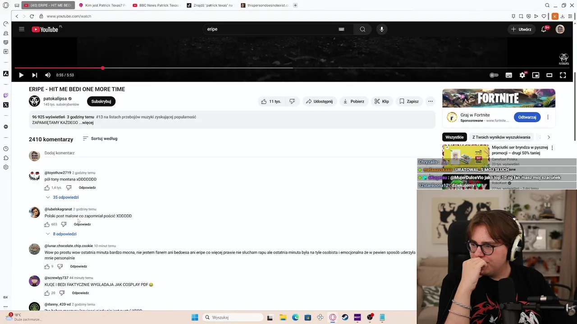Like the video with thumbs-up (11 tys.)
Viewport: 577px width, 324px height.
tap(270, 101)
